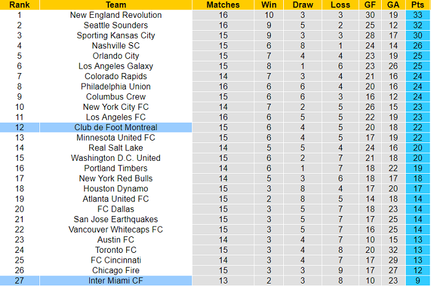
Task: Select Vancouver Whitecaps FC in the table
Action: point(116,230)
